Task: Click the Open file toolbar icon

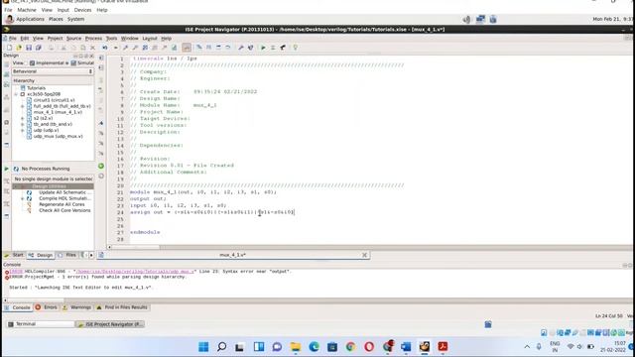Action: (x=19, y=48)
